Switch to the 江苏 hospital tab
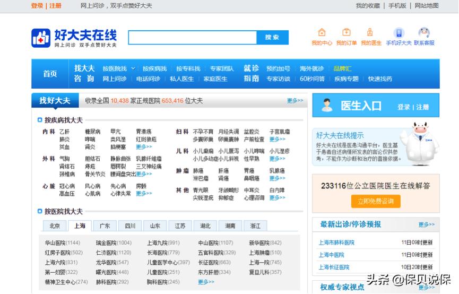This screenshot has width=459, height=294. 180,226
